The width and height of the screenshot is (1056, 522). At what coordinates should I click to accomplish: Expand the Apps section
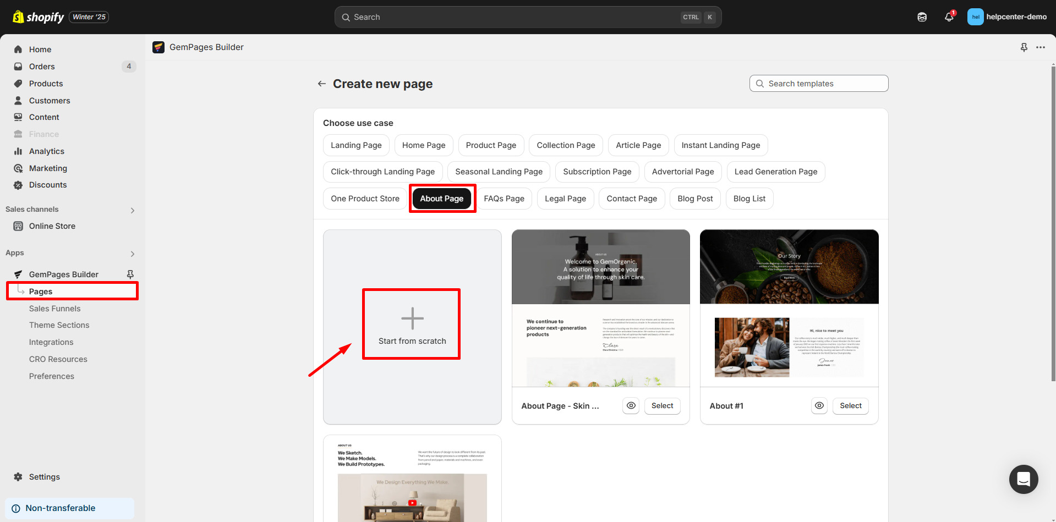pos(132,254)
